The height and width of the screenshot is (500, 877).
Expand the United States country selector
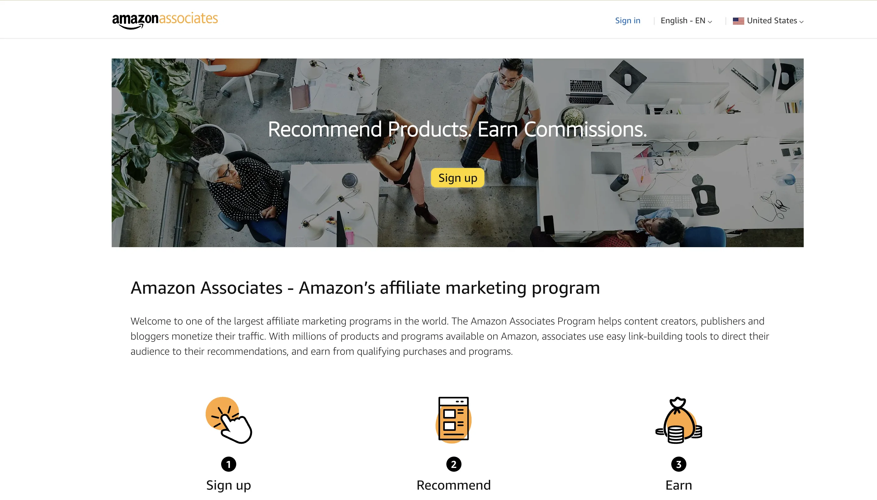[768, 21]
